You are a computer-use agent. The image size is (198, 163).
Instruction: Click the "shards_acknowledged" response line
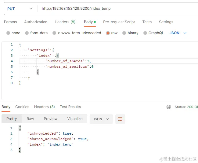point(58,139)
